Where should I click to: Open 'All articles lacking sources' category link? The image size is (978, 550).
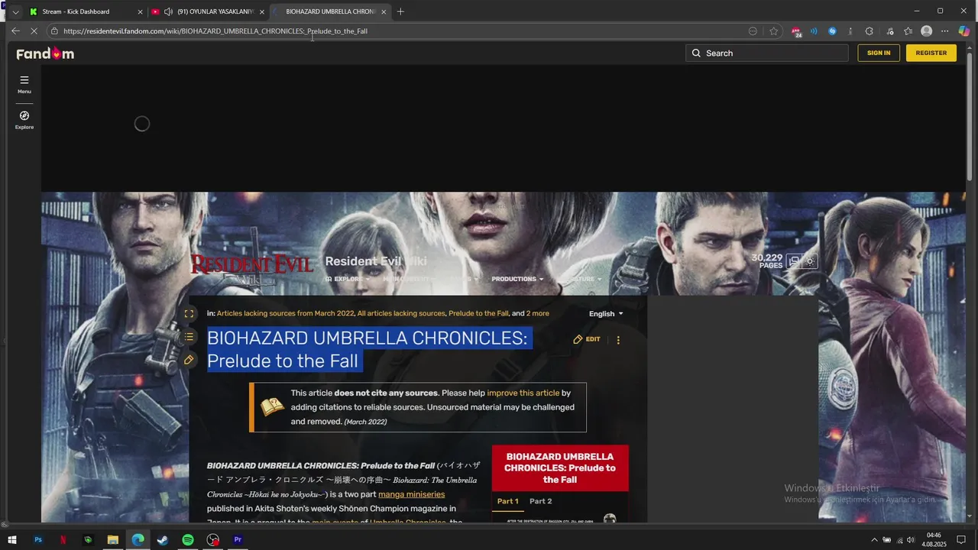pyautogui.click(x=401, y=314)
